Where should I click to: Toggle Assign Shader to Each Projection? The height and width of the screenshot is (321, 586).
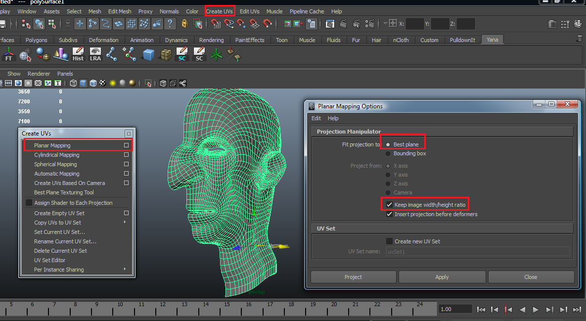click(29, 203)
